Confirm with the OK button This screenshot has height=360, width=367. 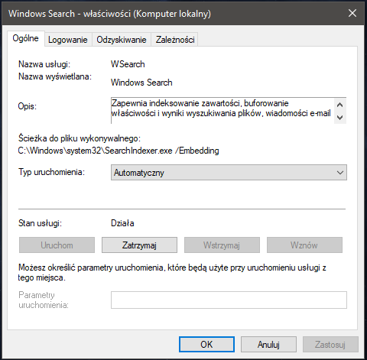(x=206, y=345)
